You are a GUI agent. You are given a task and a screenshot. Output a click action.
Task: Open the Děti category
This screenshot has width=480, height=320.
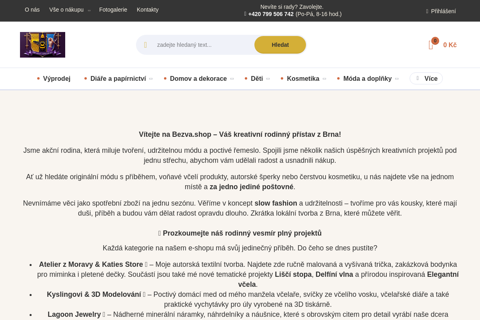[257, 78]
